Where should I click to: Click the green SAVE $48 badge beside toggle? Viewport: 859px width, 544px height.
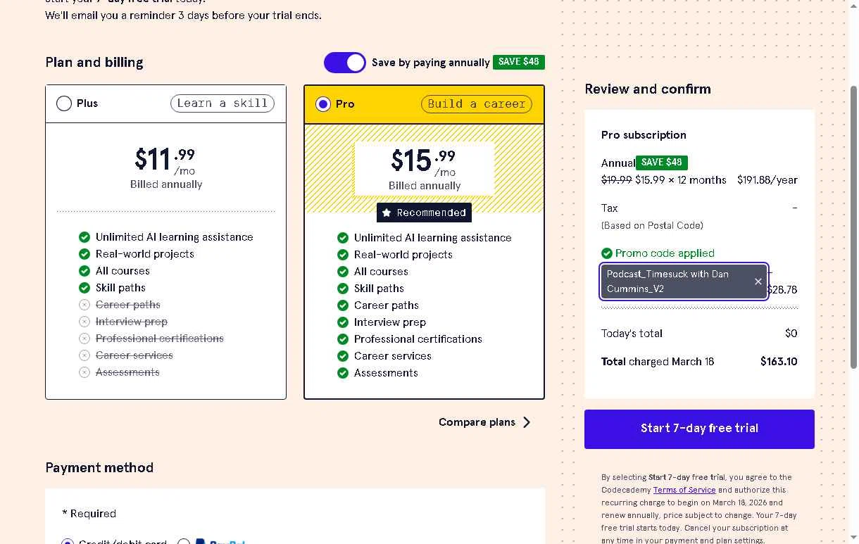519,62
